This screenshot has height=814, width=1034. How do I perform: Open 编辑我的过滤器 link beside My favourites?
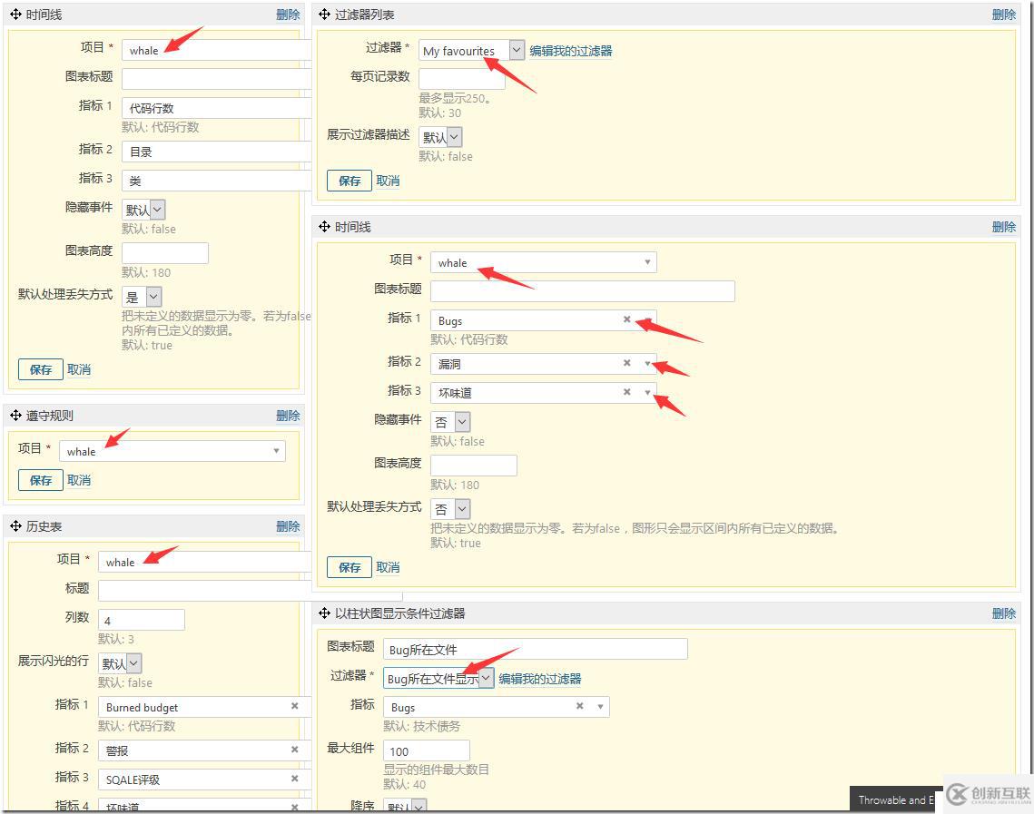pyautogui.click(x=571, y=51)
